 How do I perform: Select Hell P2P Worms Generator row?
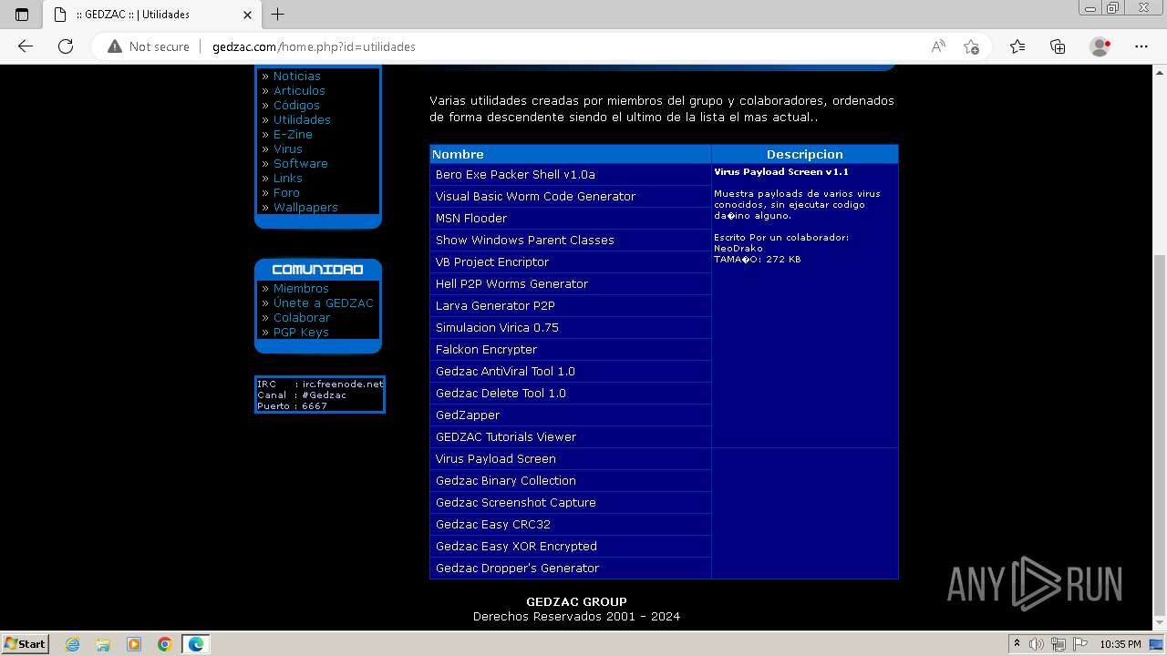570,283
